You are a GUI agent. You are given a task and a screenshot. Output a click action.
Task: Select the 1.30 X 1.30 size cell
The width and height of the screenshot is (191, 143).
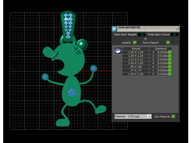coord(136,74)
